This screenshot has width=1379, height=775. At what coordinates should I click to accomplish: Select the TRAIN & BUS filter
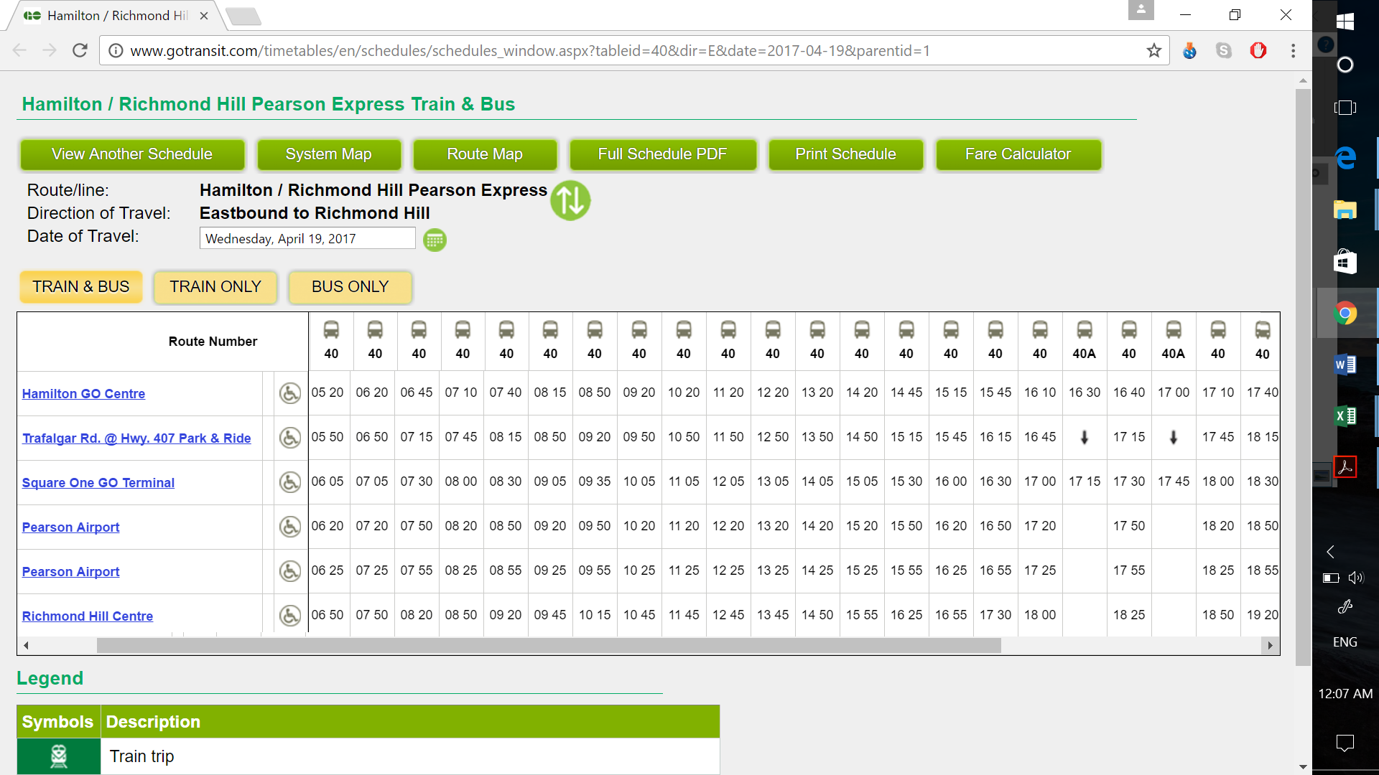coord(81,287)
